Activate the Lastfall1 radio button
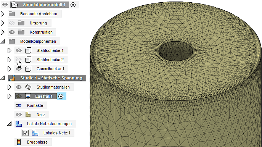 point(61,97)
